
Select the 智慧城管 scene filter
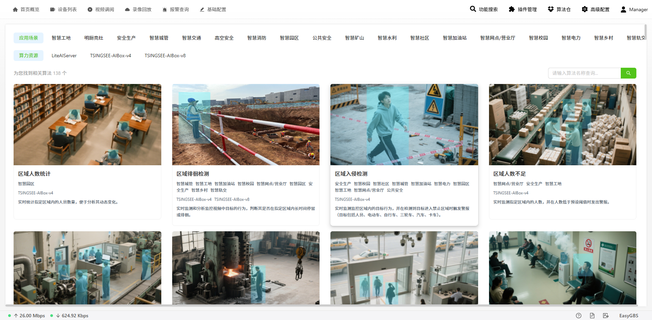[159, 38]
